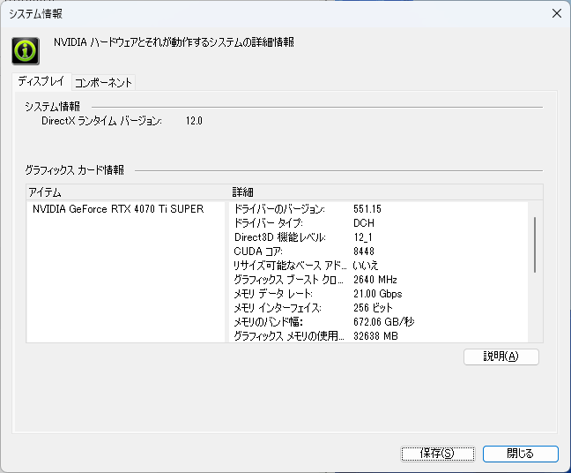
Task: Select NVIDIA GeForce RTX 4070 Ti SUPER item
Action: tap(118, 209)
